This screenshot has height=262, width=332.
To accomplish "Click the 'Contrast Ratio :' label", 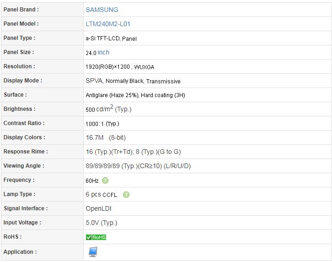I will click(x=24, y=123).
